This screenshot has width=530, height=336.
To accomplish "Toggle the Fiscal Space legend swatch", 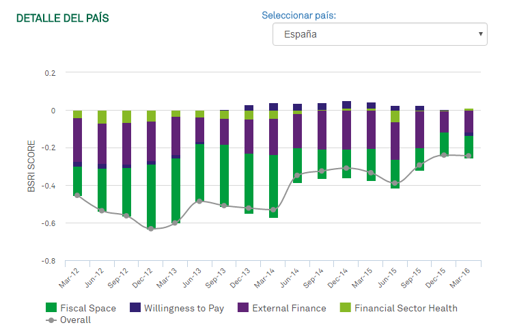I will [51, 307].
